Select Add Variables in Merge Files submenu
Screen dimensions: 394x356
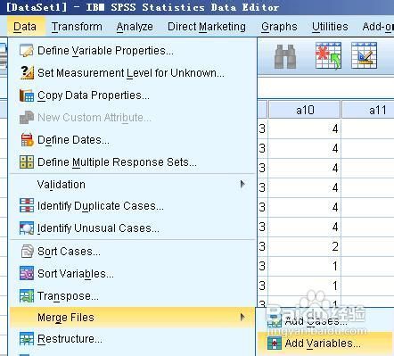click(325, 344)
